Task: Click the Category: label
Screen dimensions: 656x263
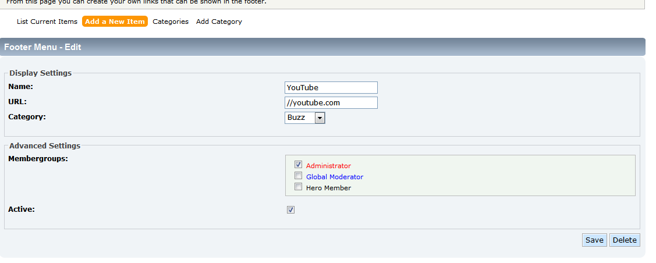Action: tap(27, 116)
